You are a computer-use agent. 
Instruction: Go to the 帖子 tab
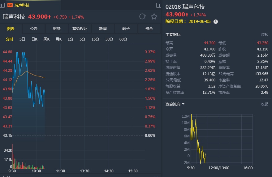coord(126,29)
